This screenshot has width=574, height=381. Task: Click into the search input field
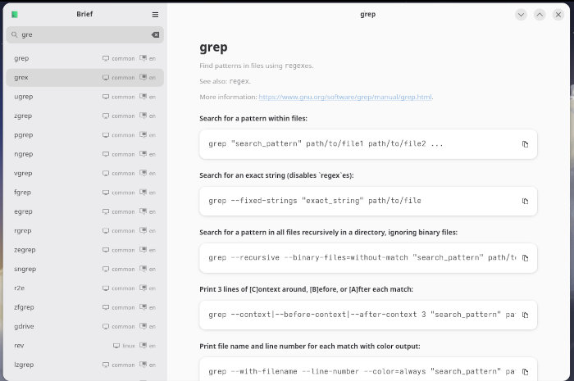tap(82, 35)
